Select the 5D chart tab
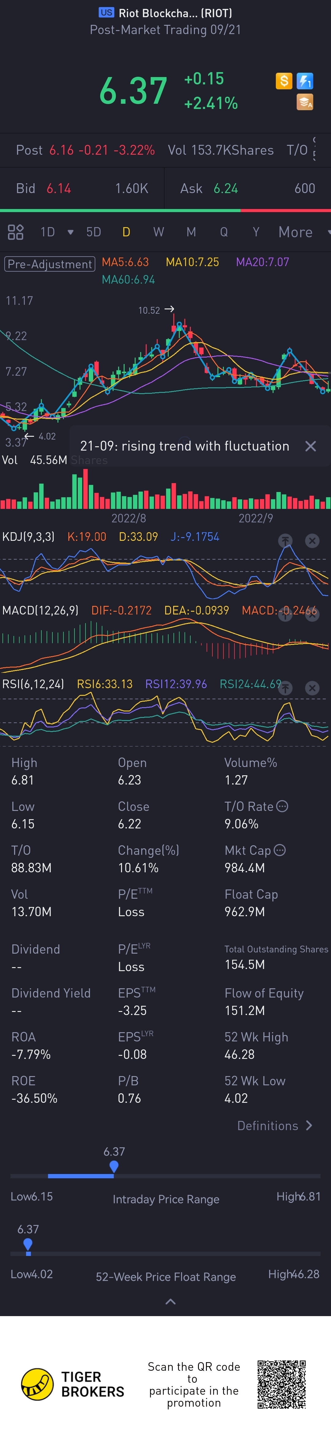331x1453 pixels. coord(93,232)
